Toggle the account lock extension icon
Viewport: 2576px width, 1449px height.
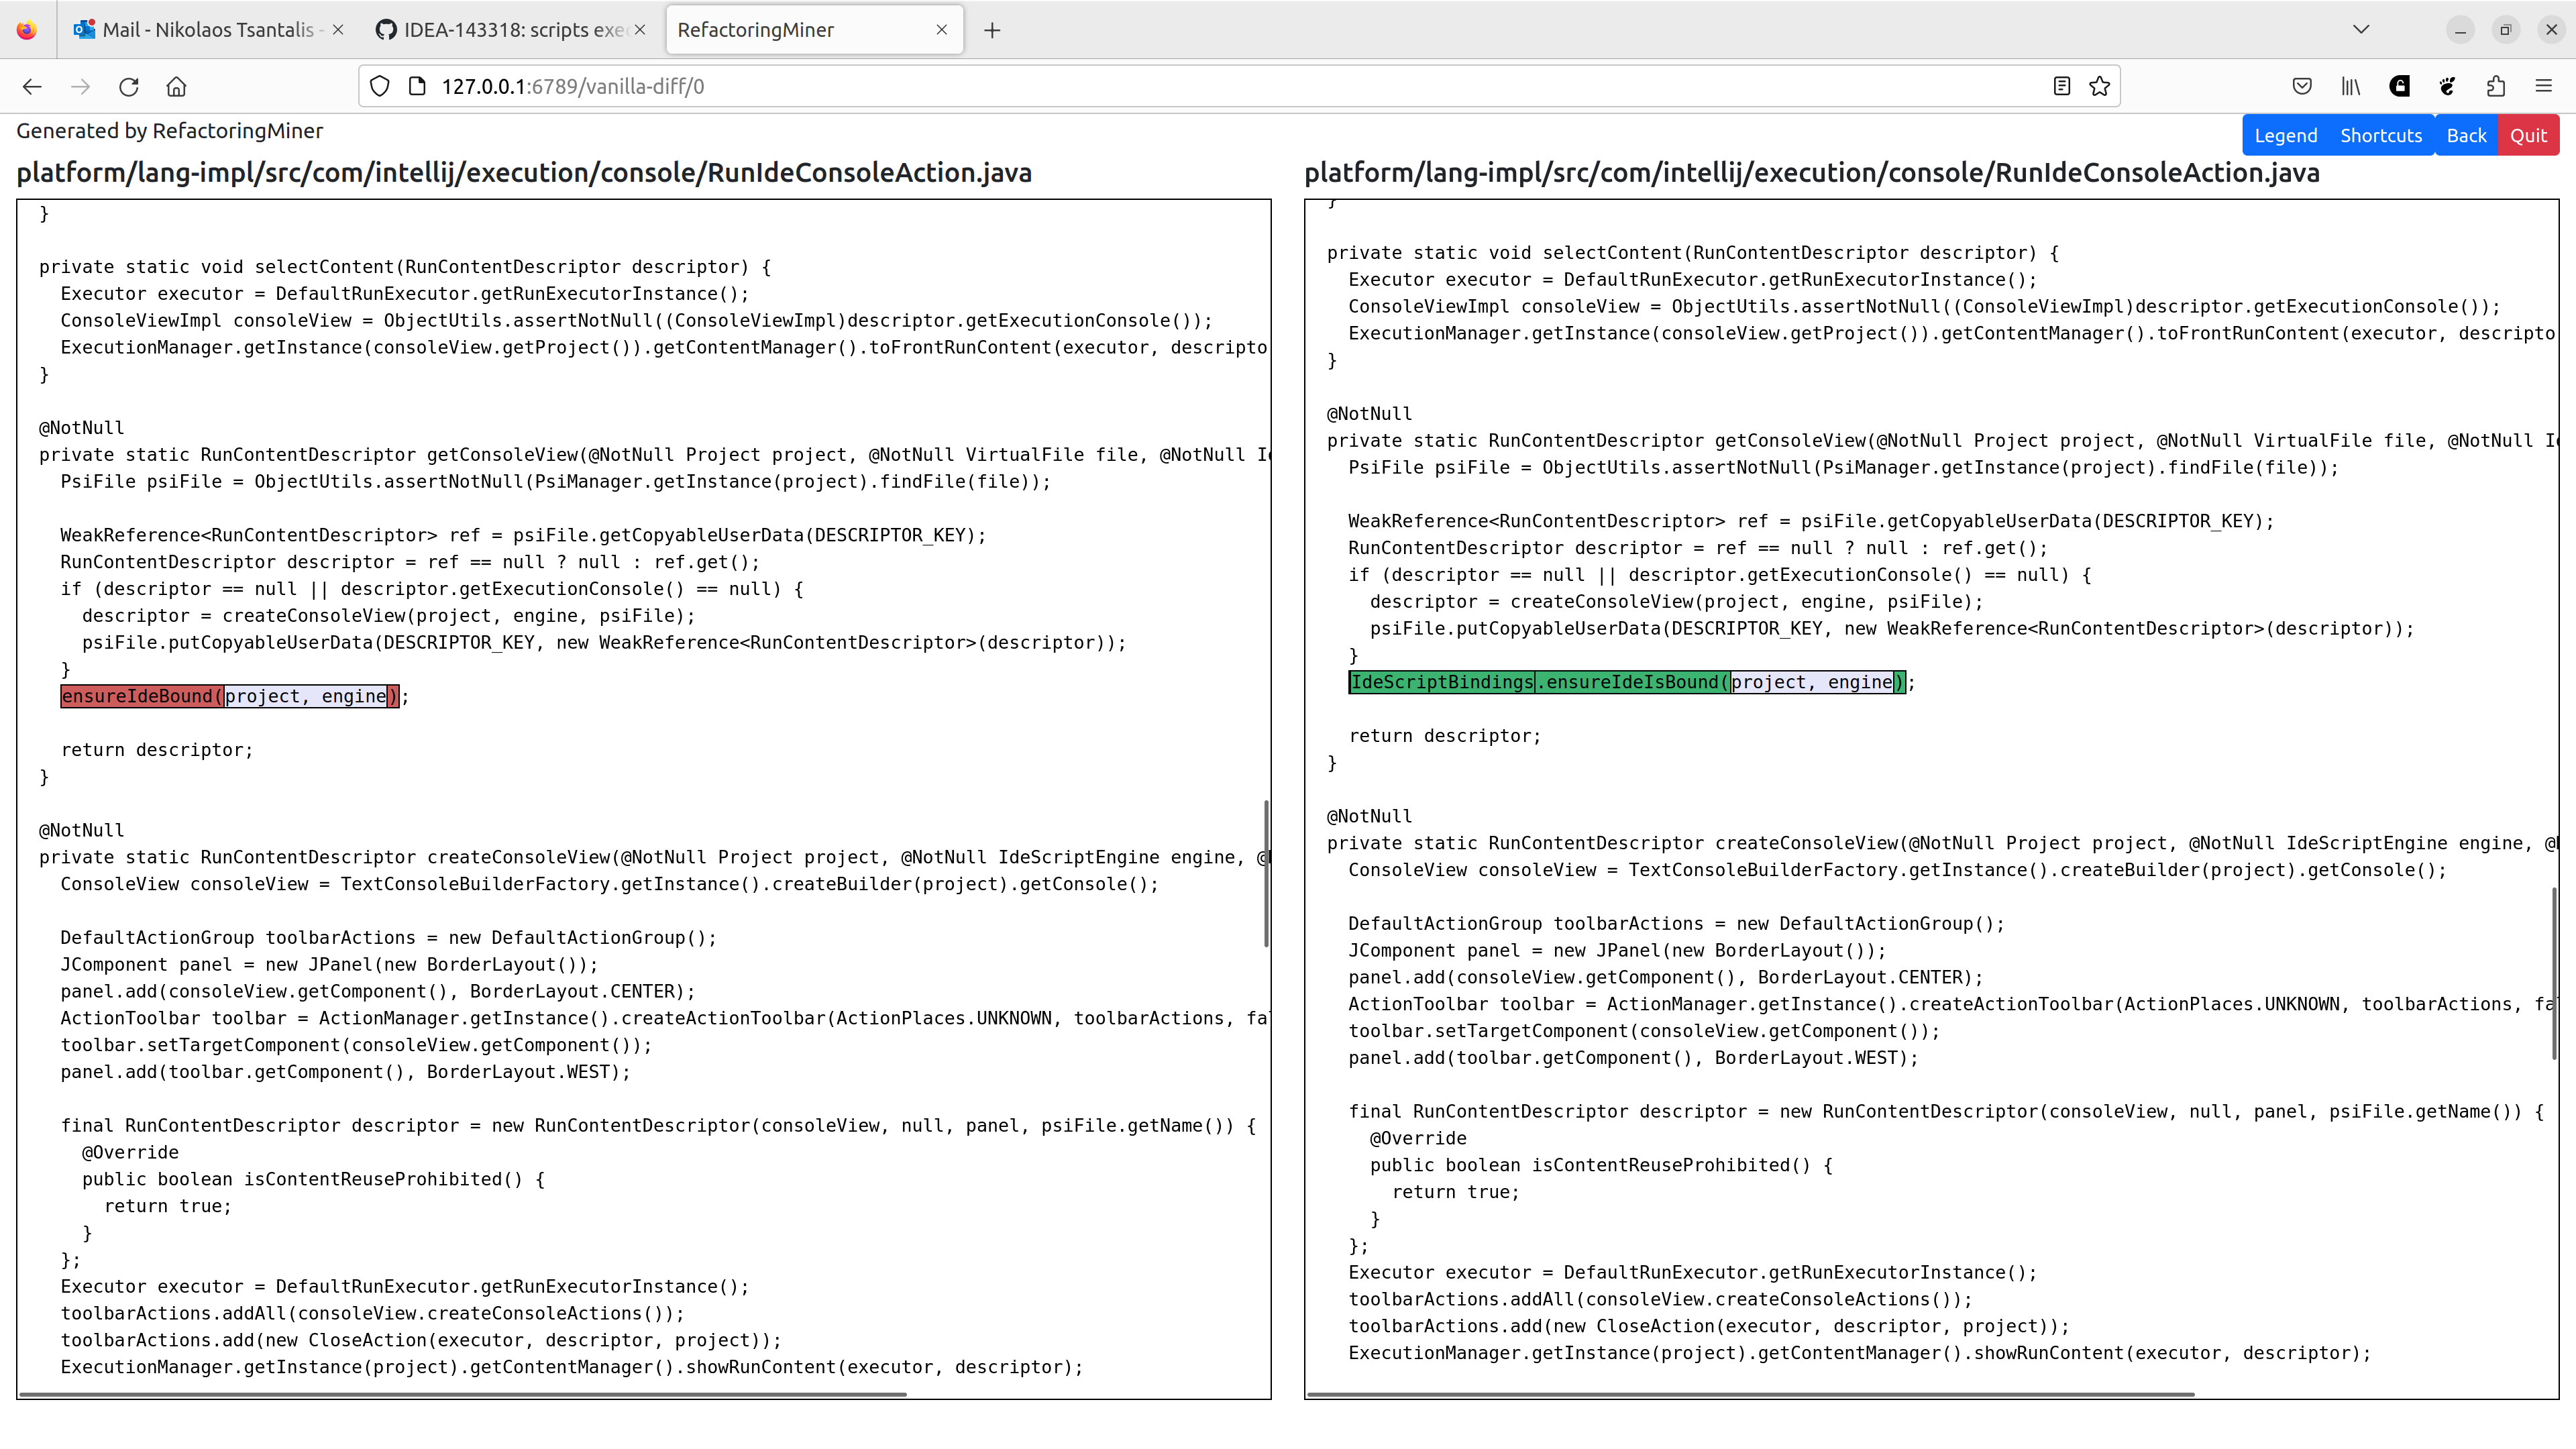(2399, 86)
